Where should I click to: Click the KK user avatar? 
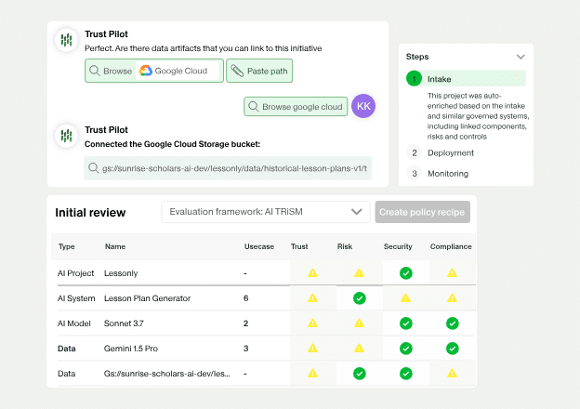(363, 106)
